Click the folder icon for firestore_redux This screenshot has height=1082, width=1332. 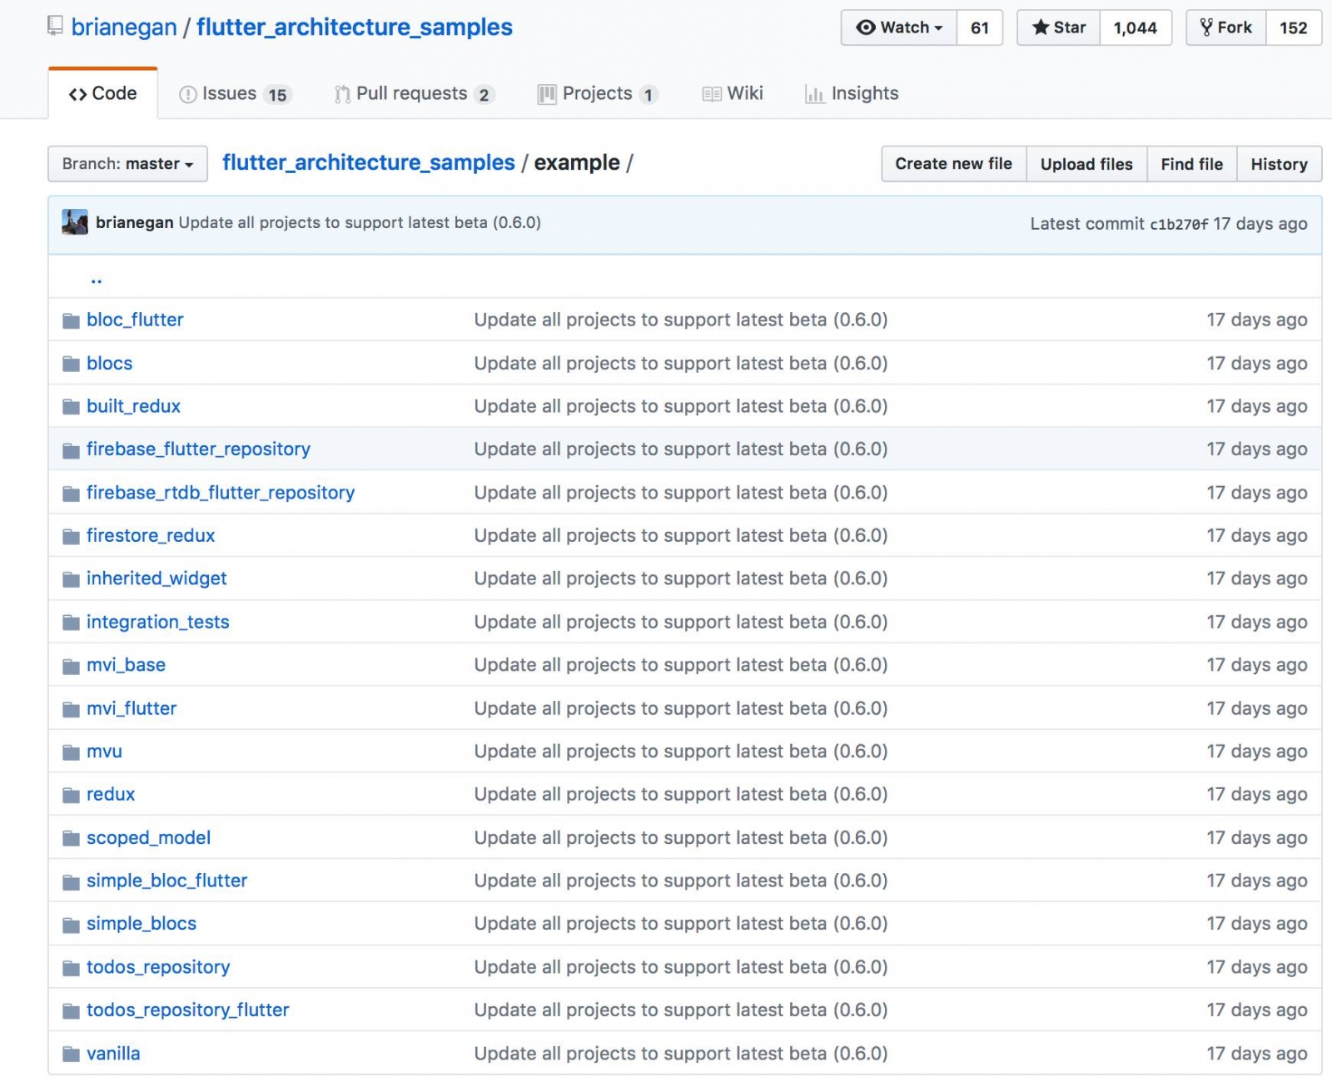pos(71,537)
